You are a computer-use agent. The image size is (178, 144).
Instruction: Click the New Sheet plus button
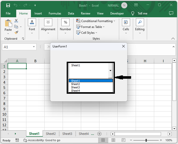pos(99,134)
